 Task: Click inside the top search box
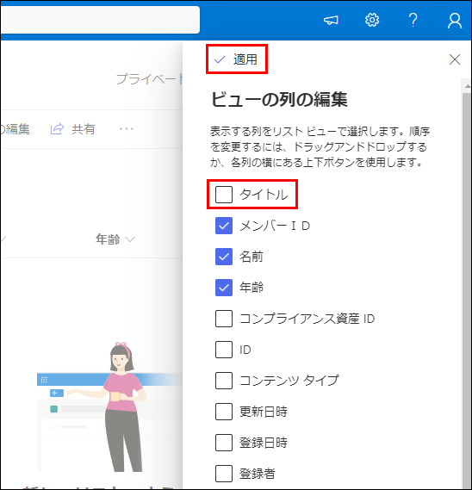tap(100, 20)
